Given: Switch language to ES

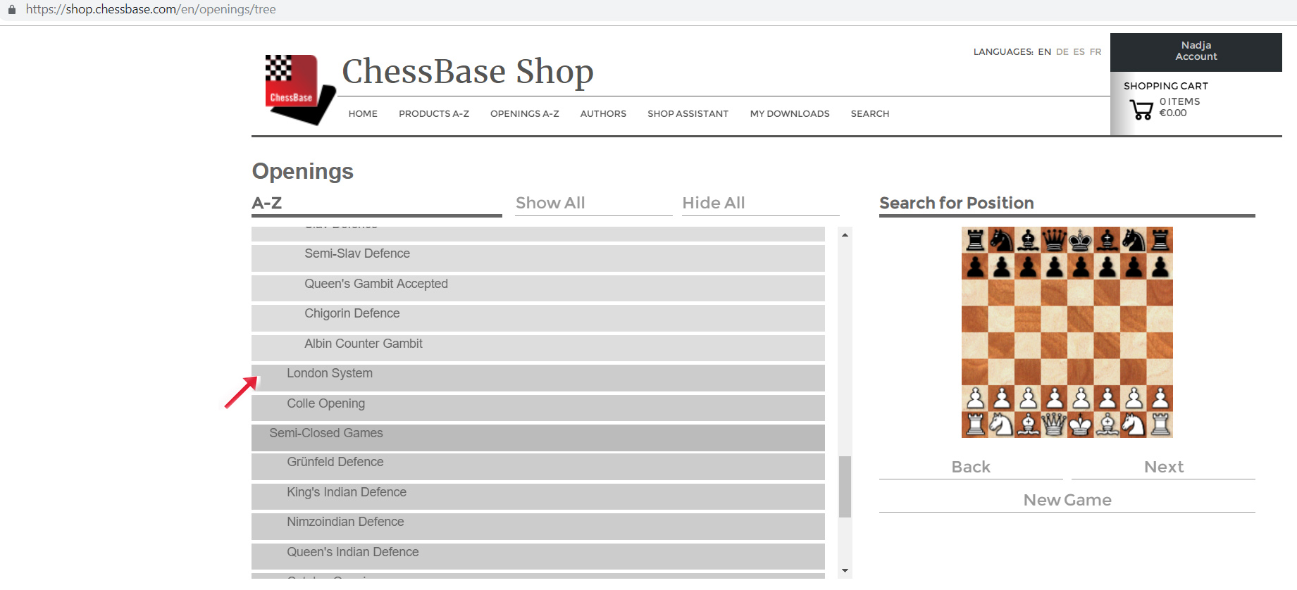Looking at the screenshot, I should [1079, 52].
